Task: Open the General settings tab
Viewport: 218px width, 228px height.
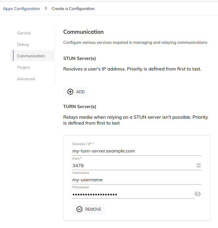Action: tap(24, 33)
